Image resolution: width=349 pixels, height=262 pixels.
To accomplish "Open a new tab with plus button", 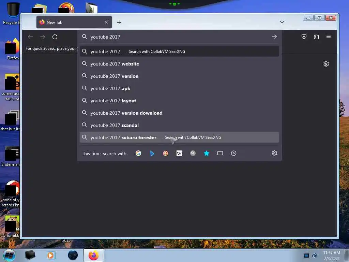I will point(119,22).
